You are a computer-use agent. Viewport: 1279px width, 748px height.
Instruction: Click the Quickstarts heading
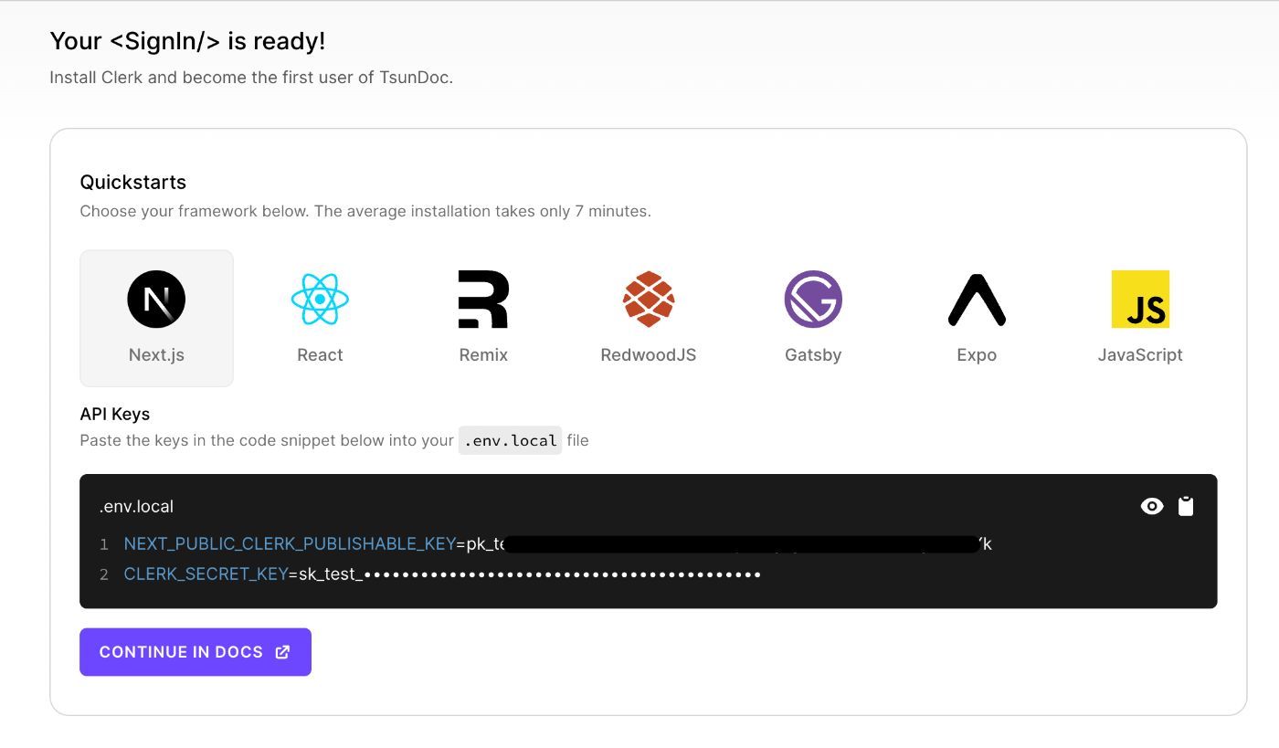coord(133,183)
